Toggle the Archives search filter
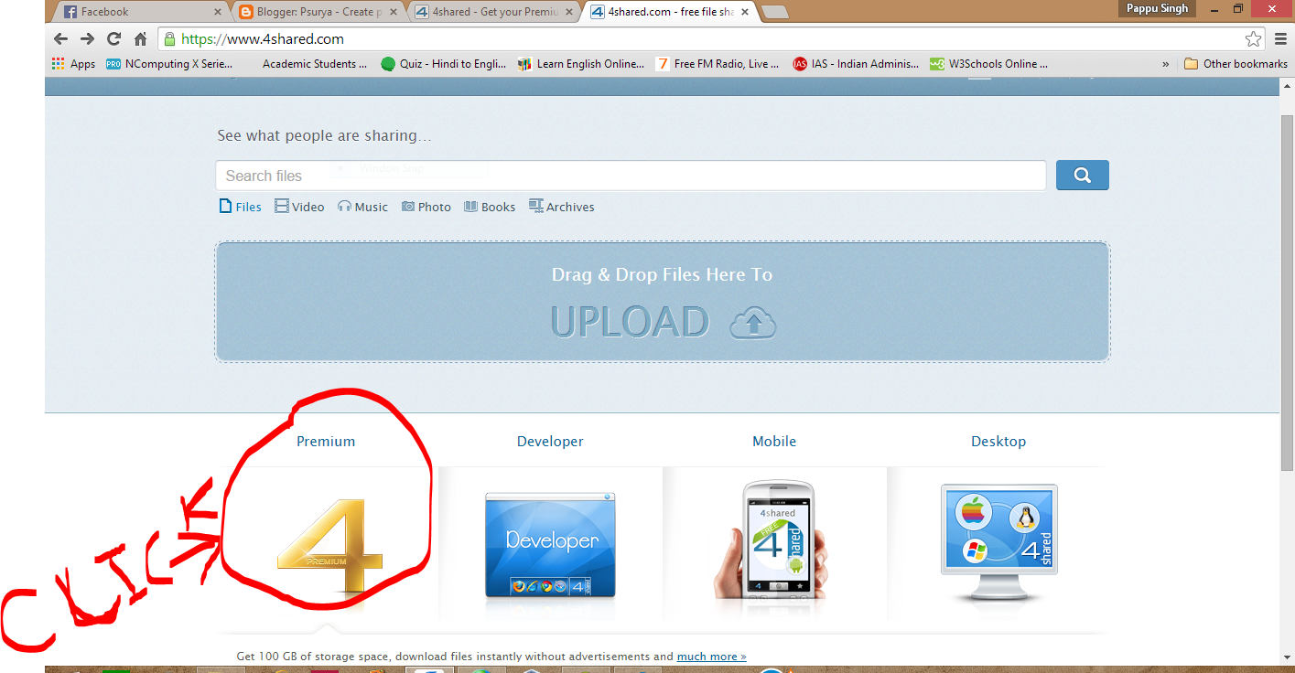 tap(561, 207)
